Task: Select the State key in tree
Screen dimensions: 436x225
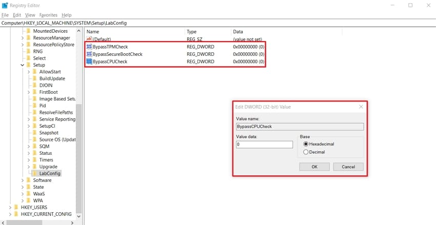Action: click(x=38, y=187)
